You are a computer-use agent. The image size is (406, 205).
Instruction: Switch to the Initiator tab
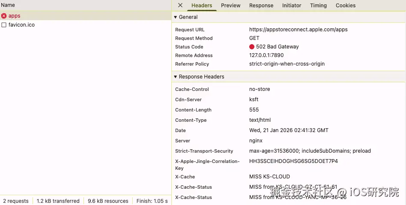point(292,6)
